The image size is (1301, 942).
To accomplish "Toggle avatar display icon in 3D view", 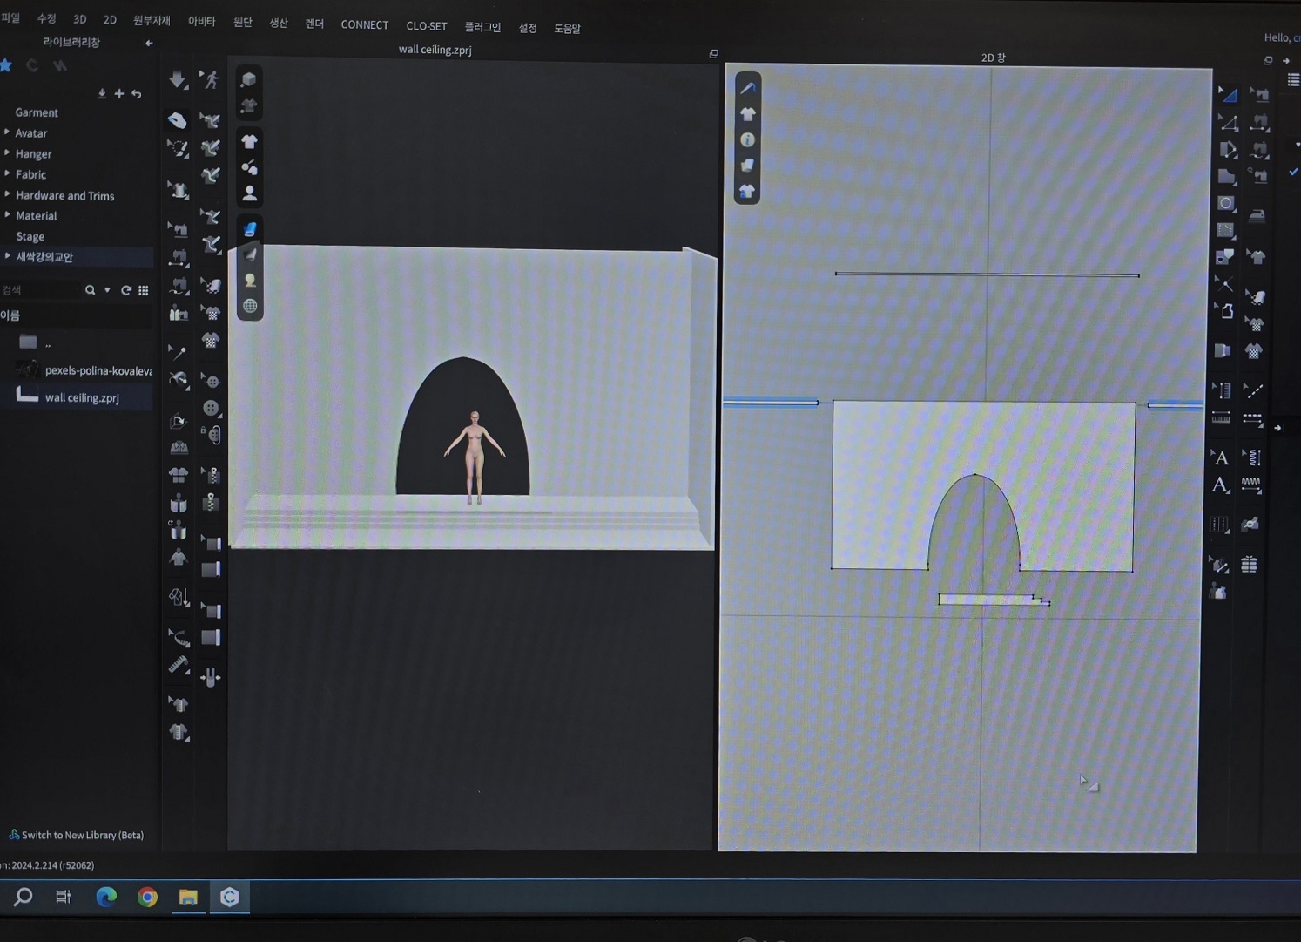I will pyautogui.click(x=250, y=193).
